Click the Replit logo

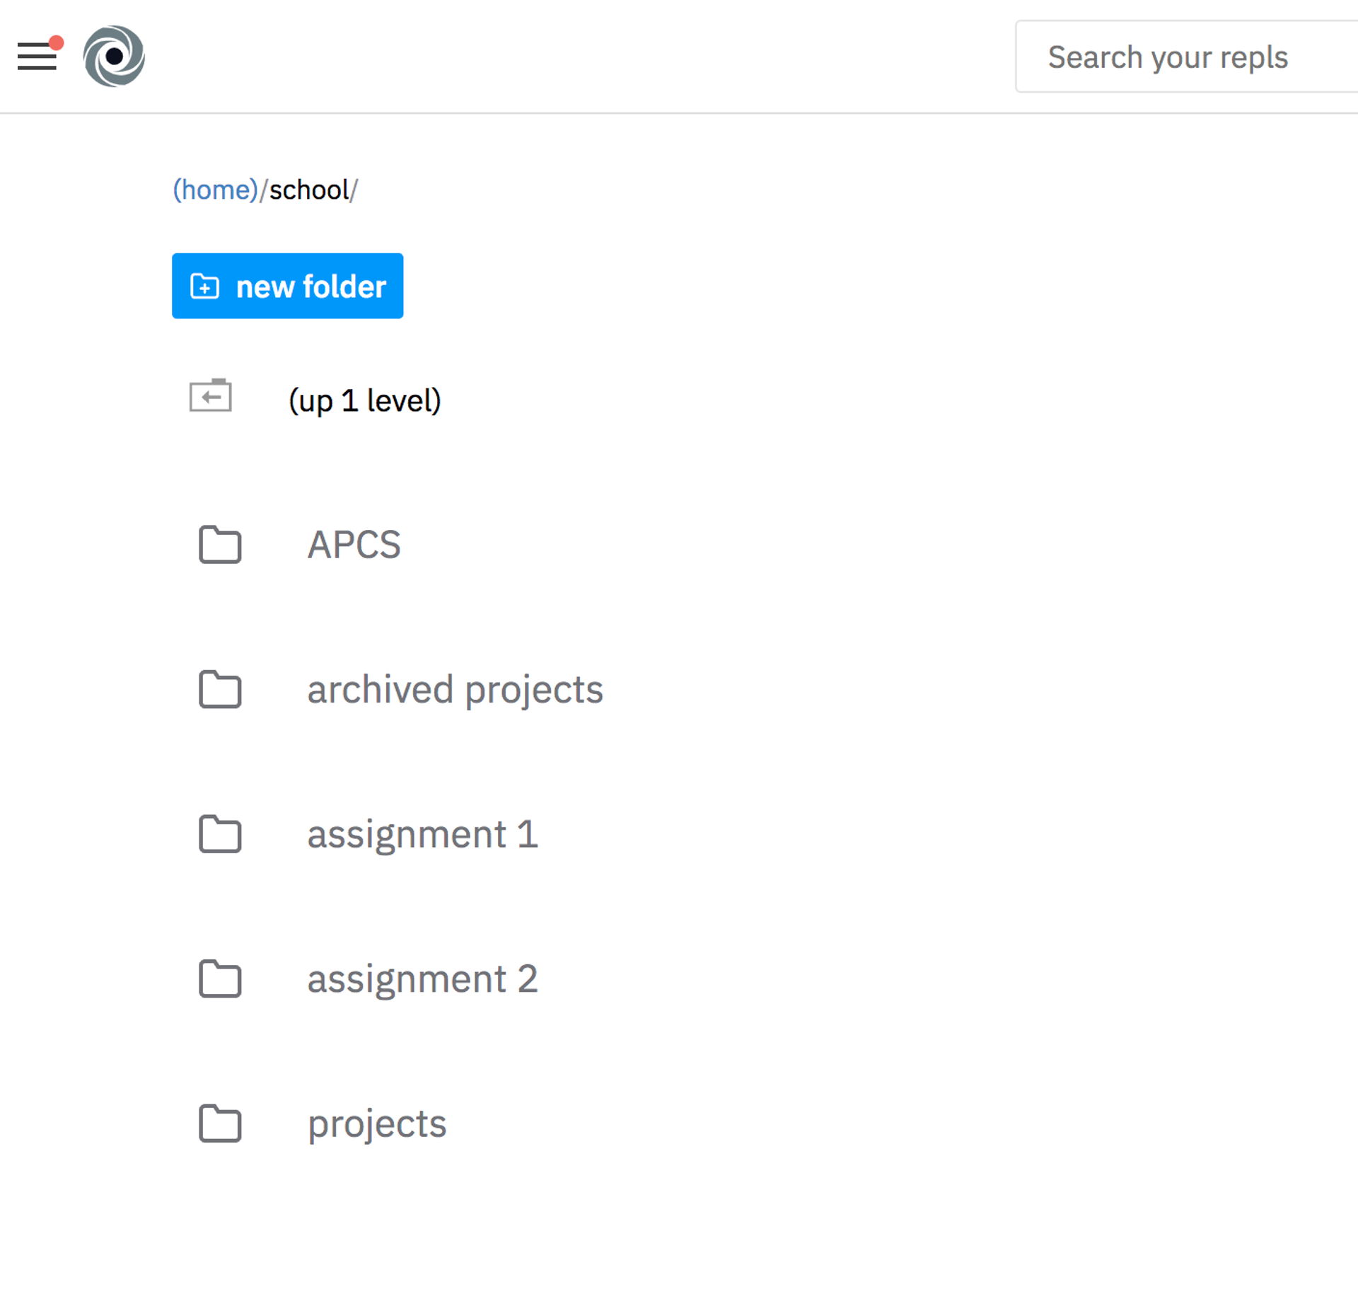[115, 56]
